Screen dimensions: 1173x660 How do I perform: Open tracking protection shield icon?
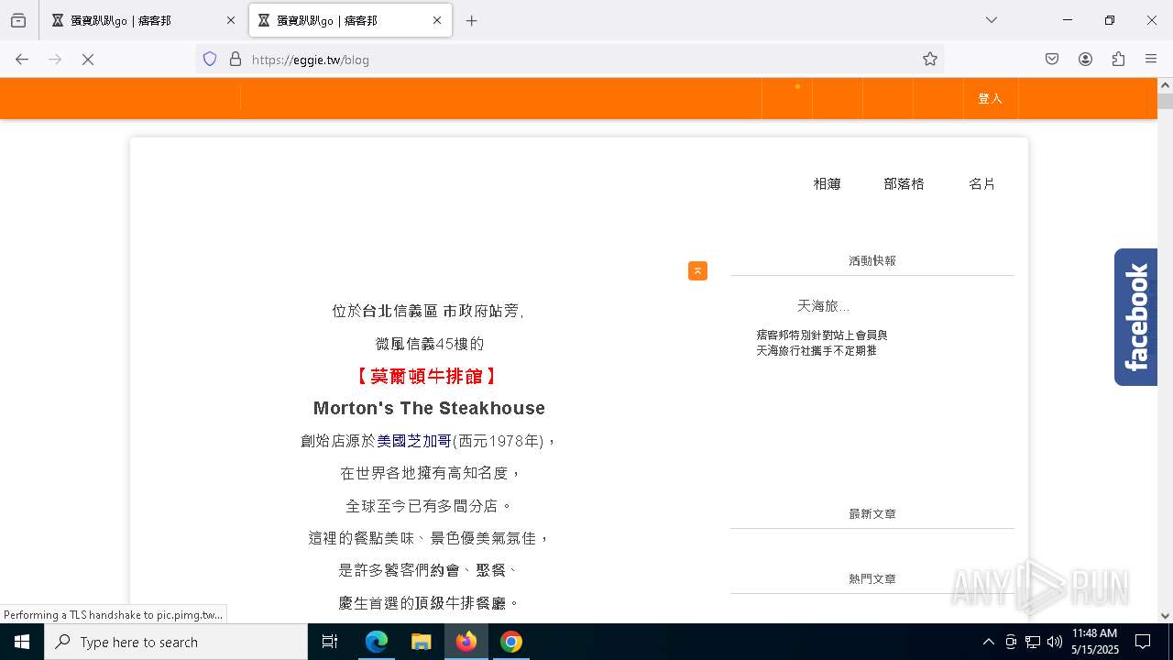pyautogui.click(x=210, y=59)
